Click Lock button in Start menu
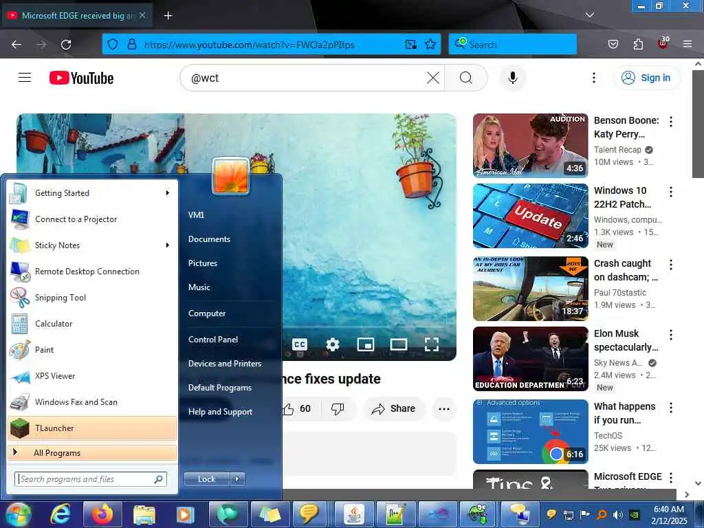704x528 pixels. click(x=206, y=479)
